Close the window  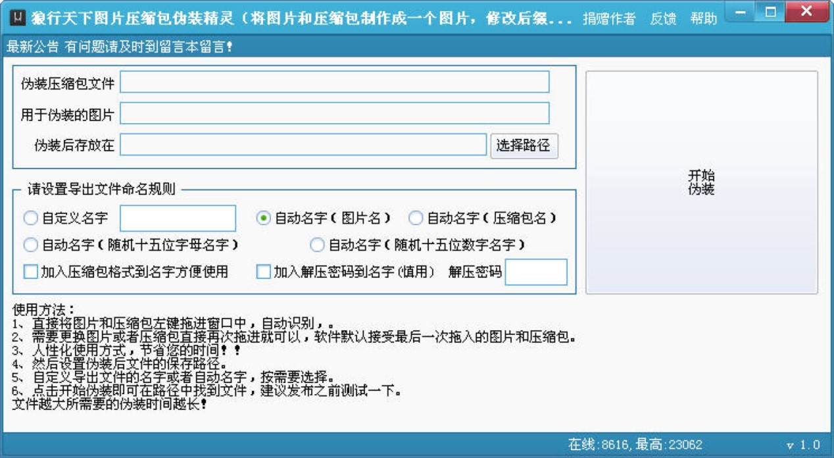[808, 11]
